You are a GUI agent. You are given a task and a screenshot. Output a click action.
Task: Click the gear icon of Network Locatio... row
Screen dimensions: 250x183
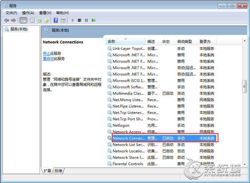(109, 151)
